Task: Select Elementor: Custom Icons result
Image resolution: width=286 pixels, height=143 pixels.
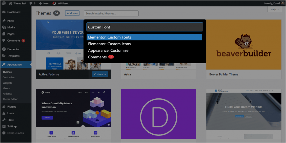Action: point(144,44)
